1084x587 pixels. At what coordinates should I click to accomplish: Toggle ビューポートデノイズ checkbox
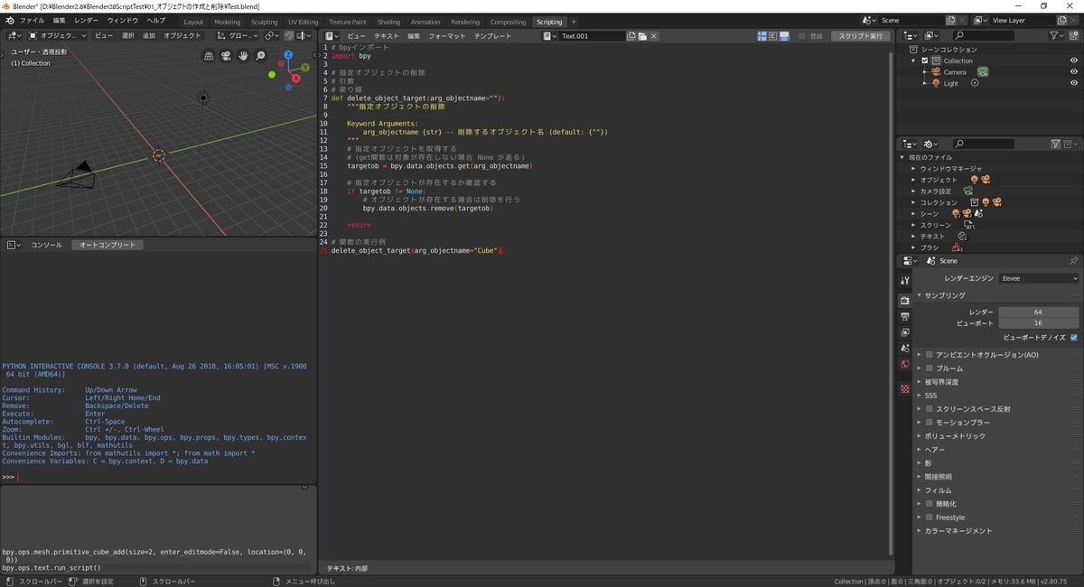pyautogui.click(x=1074, y=337)
